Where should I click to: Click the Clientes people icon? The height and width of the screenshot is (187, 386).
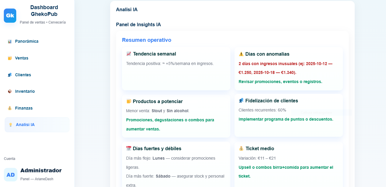(x=10, y=75)
